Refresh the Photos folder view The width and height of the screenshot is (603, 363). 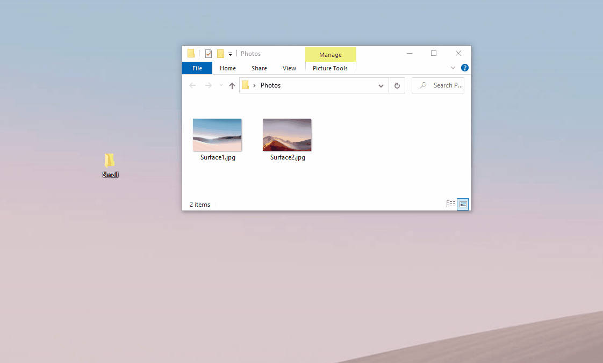point(397,85)
